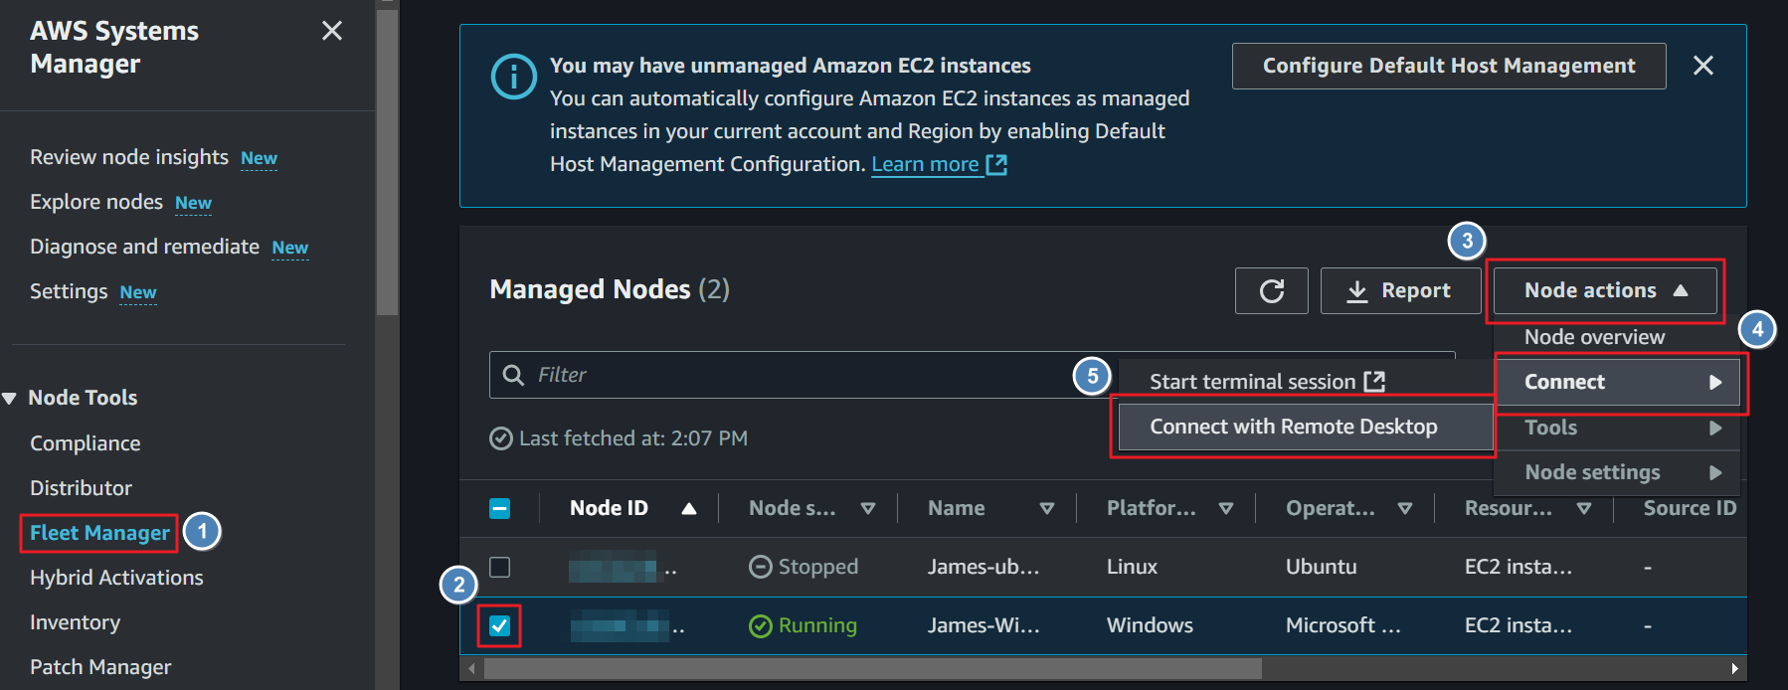Check the stopped James-ub node checkbox
This screenshot has width=1788, height=690.
point(500,567)
